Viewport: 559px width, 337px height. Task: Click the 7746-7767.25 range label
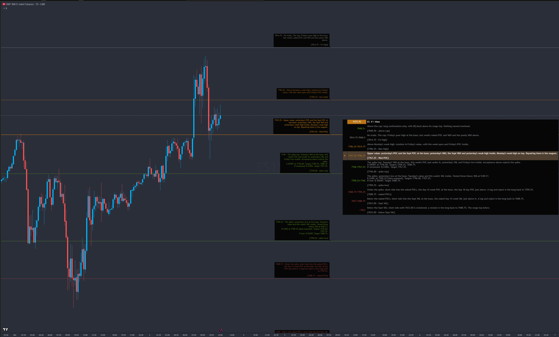(x=358, y=167)
